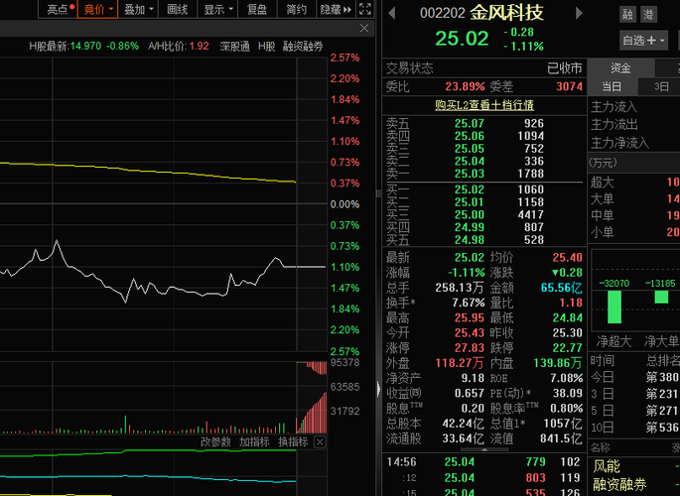Click the -13185 net large order bar
680x496 pixels.
(661, 297)
